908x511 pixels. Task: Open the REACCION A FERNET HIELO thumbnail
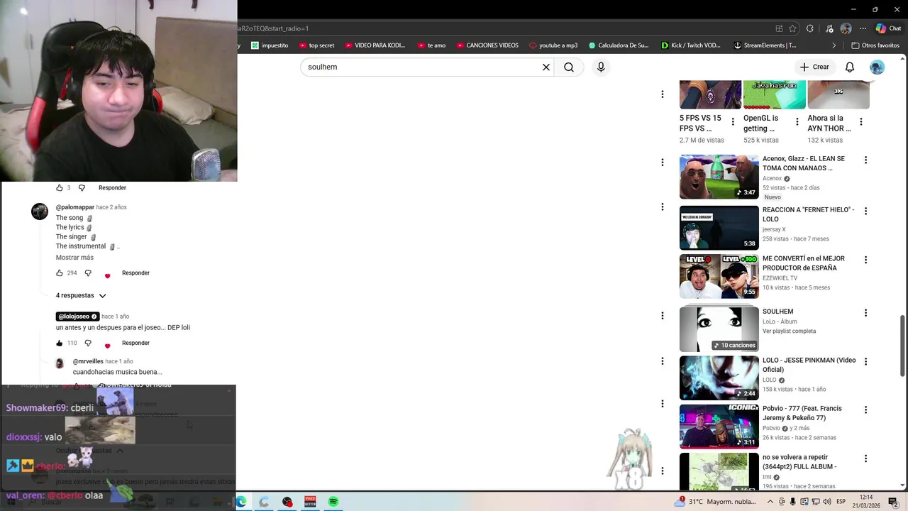point(719,228)
